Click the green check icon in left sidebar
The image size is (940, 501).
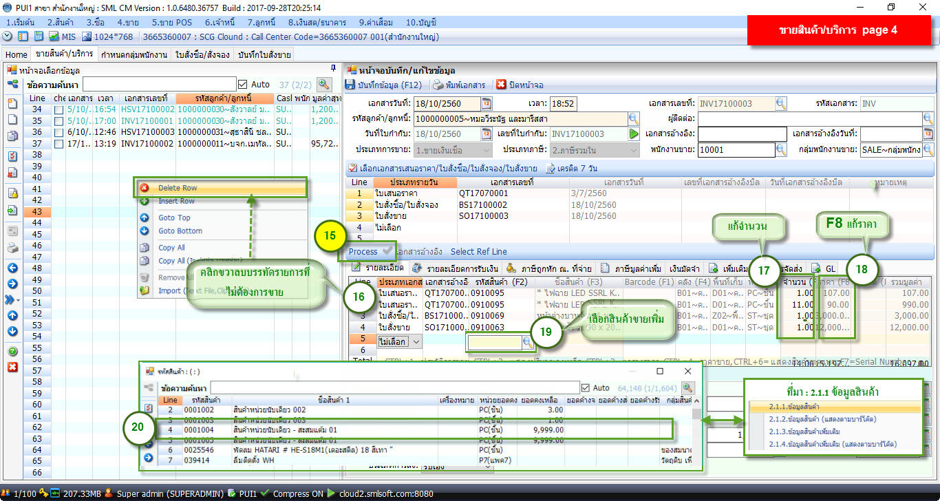click(12, 351)
